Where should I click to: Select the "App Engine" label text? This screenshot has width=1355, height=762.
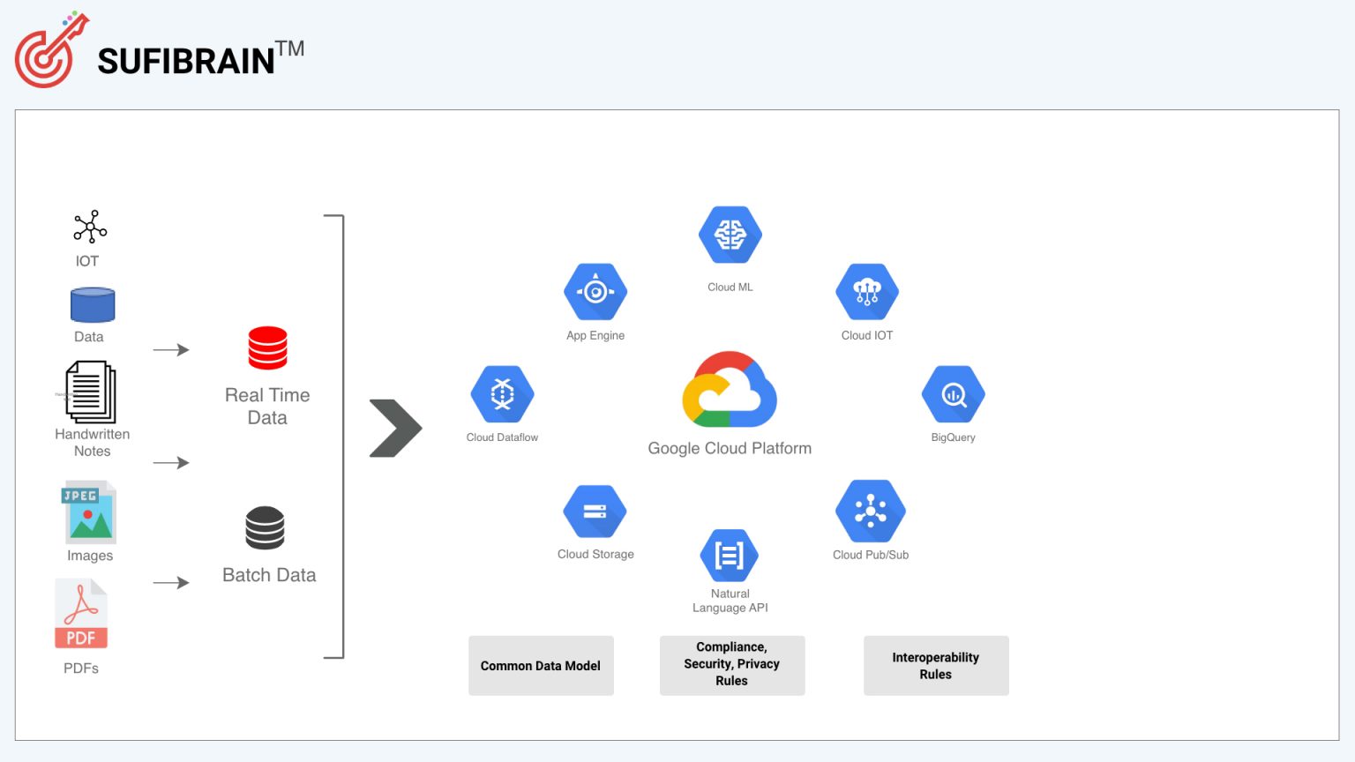(595, 336)
